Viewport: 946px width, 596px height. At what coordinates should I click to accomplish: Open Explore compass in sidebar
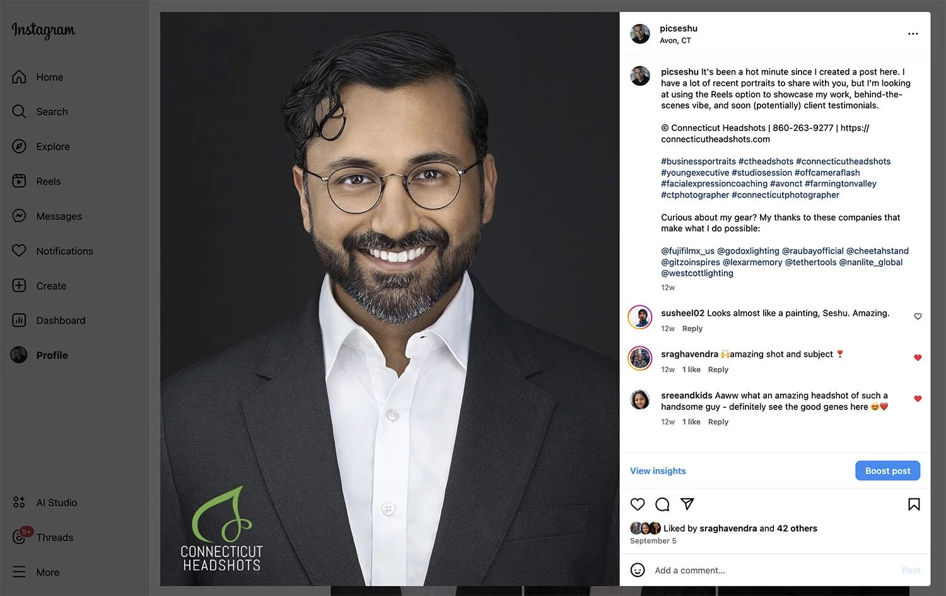pos(20,146)
